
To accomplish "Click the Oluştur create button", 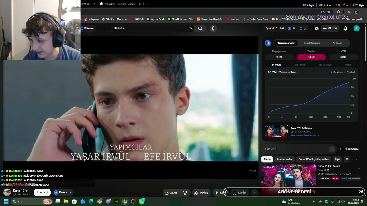I will pos(330,28).
